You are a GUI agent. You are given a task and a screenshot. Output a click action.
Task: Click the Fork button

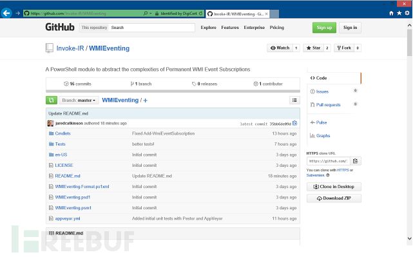click(x=344, y=48)
